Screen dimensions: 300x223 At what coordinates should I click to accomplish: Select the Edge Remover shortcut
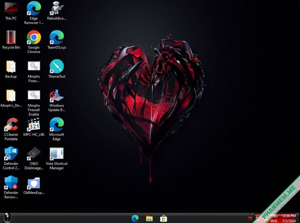pos(34,13)
